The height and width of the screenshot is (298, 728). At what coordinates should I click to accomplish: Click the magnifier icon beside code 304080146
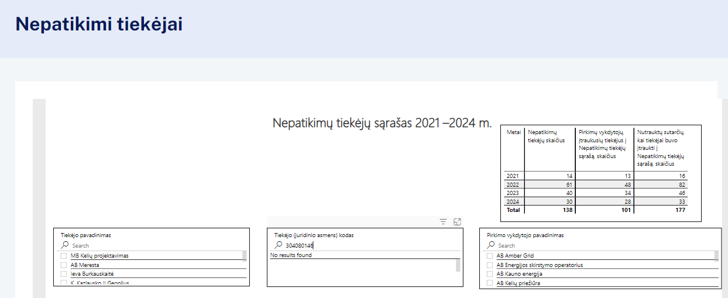278,245
